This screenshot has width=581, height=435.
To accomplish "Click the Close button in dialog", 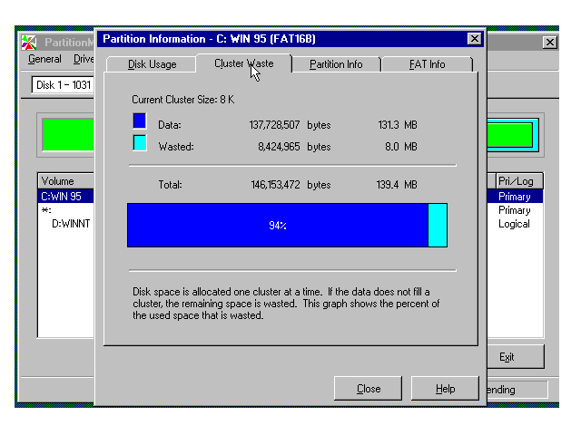I will coord(368,389).
